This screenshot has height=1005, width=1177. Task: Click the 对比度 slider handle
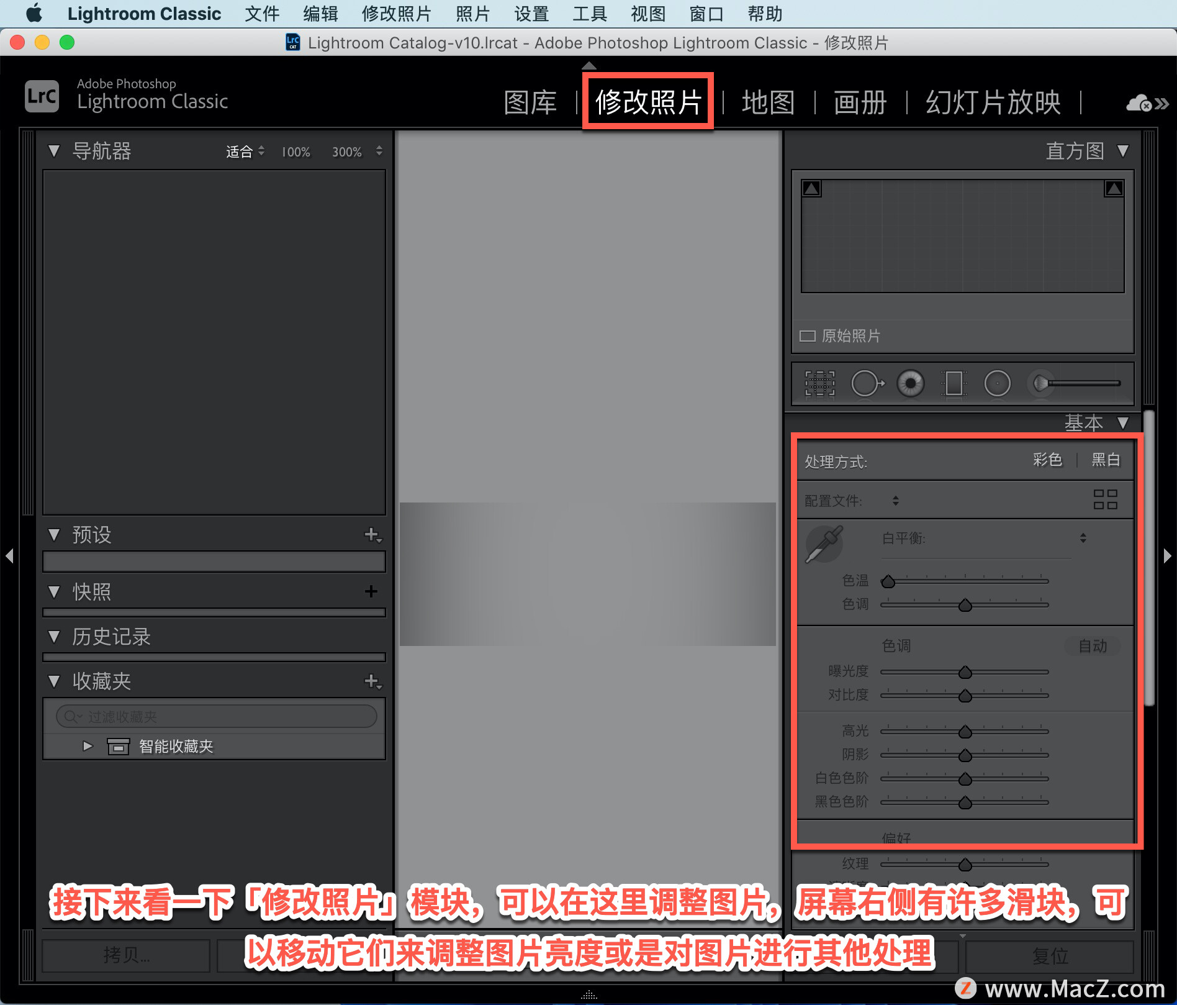pos(965,696)
